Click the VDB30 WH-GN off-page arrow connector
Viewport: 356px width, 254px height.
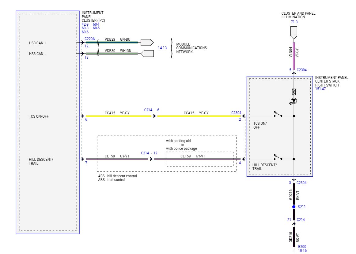pyautogui.click(x=147, y=53)
